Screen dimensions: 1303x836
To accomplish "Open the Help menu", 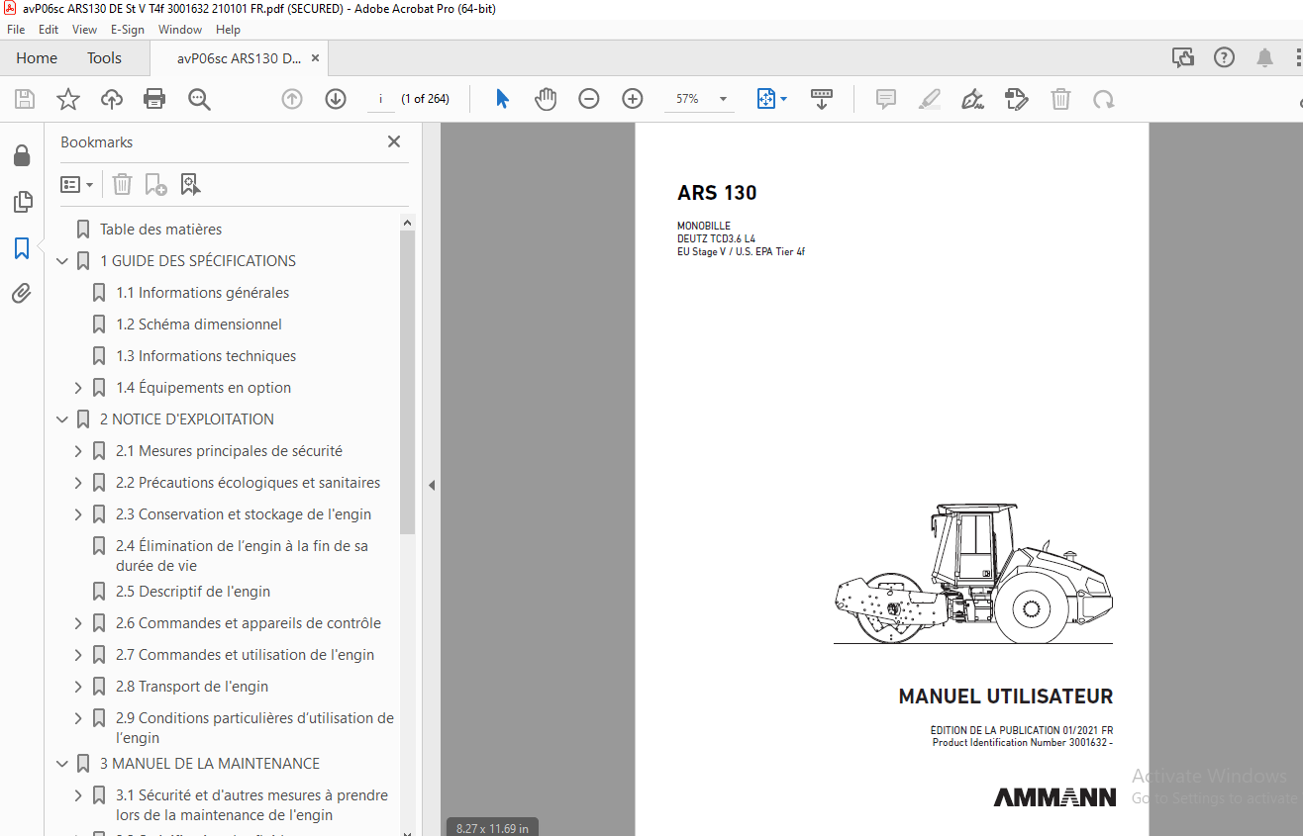I will 228,30.
